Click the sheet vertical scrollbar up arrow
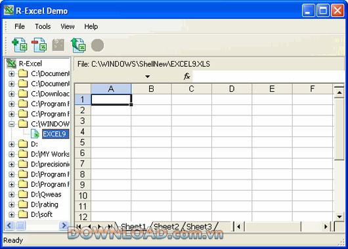The height and width of the screenshot is (249, 348). 339,92
